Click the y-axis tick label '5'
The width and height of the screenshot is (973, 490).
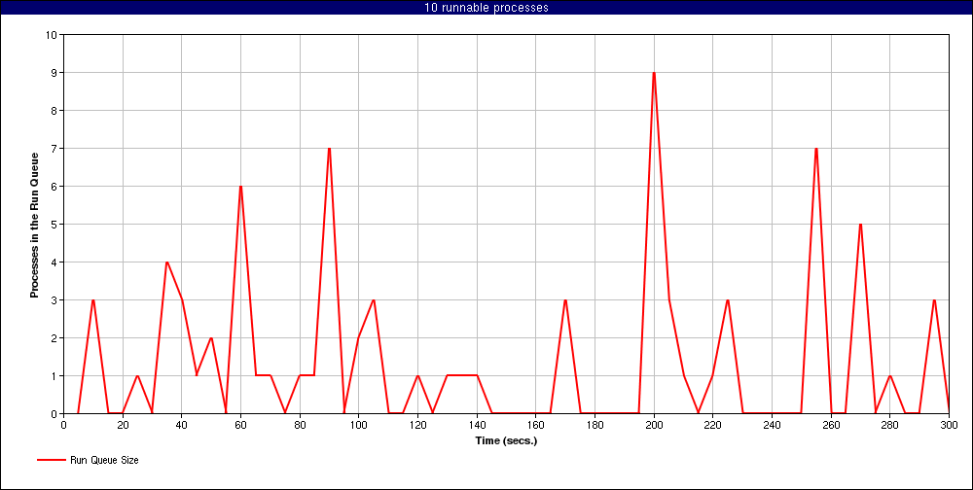pyautogui.click(x=54, y=224)
